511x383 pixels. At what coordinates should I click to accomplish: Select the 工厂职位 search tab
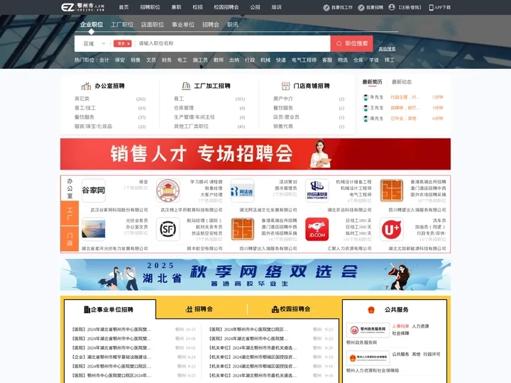[x=122, y=24]
